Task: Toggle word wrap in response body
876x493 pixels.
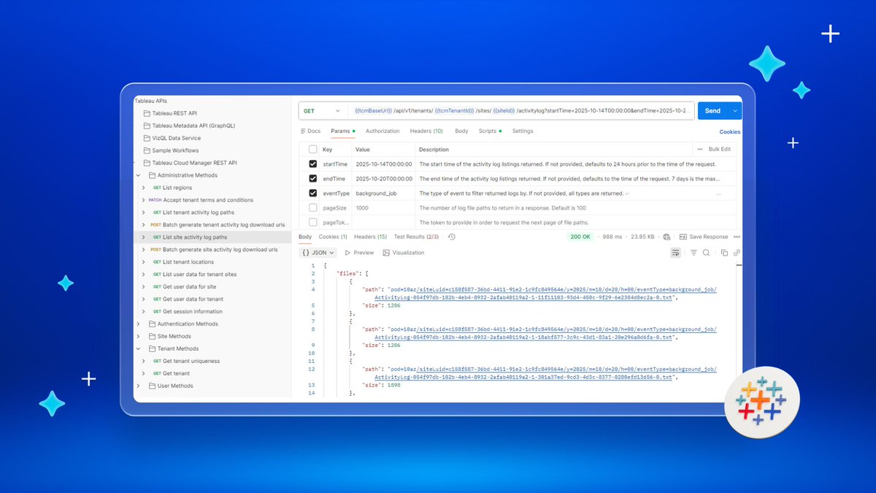Action: (x=676, y=253)
